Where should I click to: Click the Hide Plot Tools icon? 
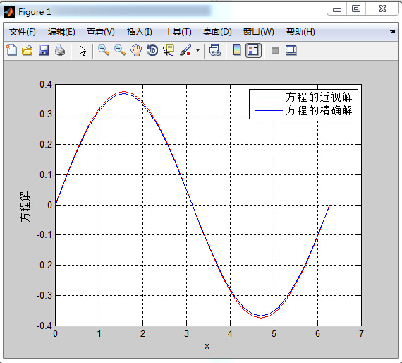275,50
